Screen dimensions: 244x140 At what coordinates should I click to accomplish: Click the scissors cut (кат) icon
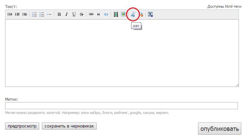133,15
